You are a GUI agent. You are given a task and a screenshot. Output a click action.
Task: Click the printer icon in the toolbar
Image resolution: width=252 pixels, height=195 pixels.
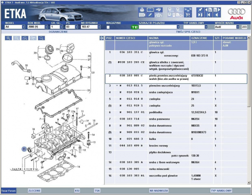[x=142, y=10]
